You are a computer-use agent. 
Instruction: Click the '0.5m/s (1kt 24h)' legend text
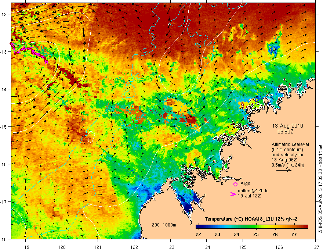pyautogui.click(x=288, y=165)
